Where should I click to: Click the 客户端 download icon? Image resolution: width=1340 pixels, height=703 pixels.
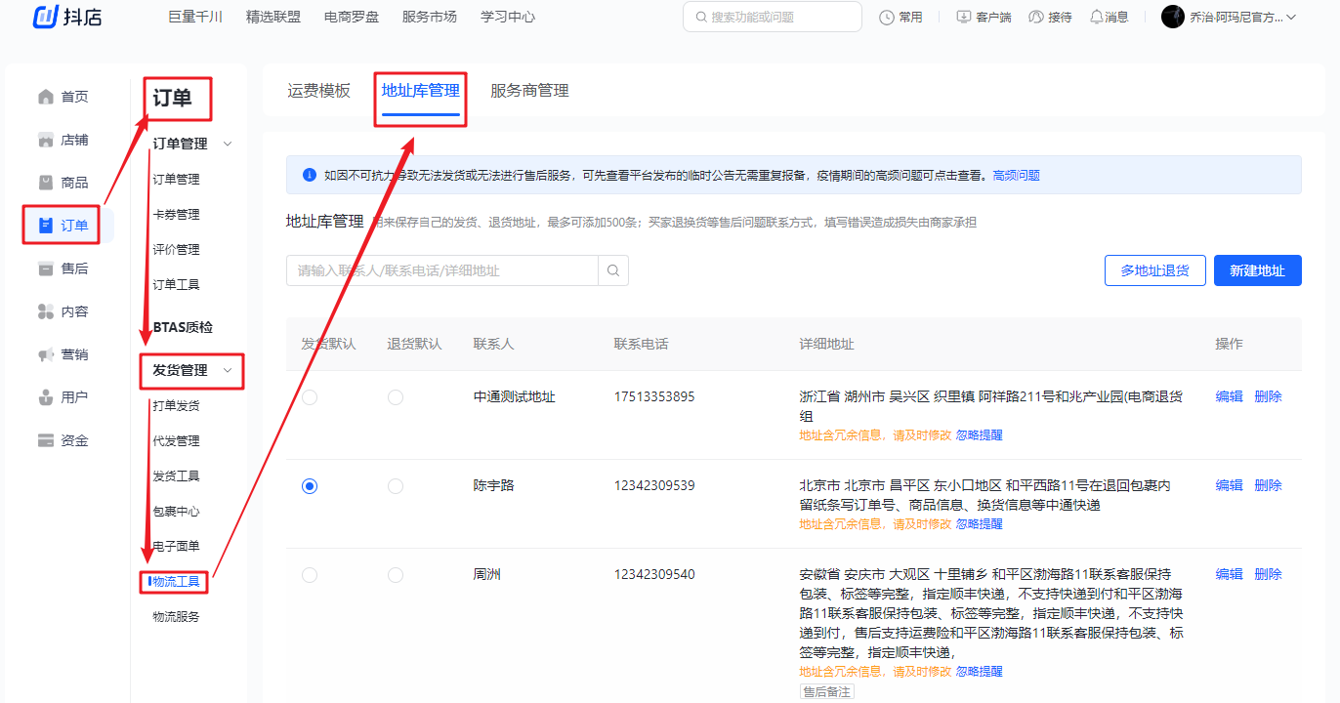pos(964,17)
